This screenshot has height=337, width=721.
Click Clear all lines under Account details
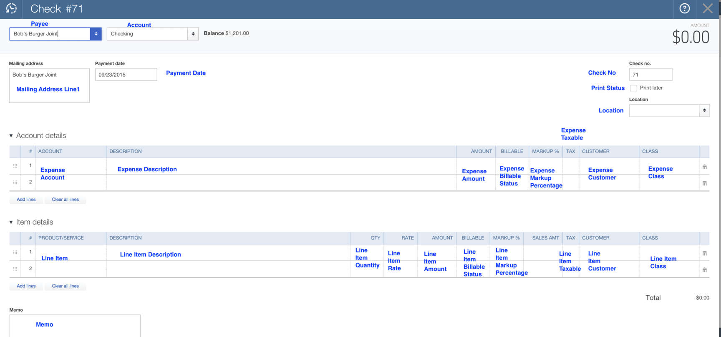pyautogui.click(x=66, y=200)
